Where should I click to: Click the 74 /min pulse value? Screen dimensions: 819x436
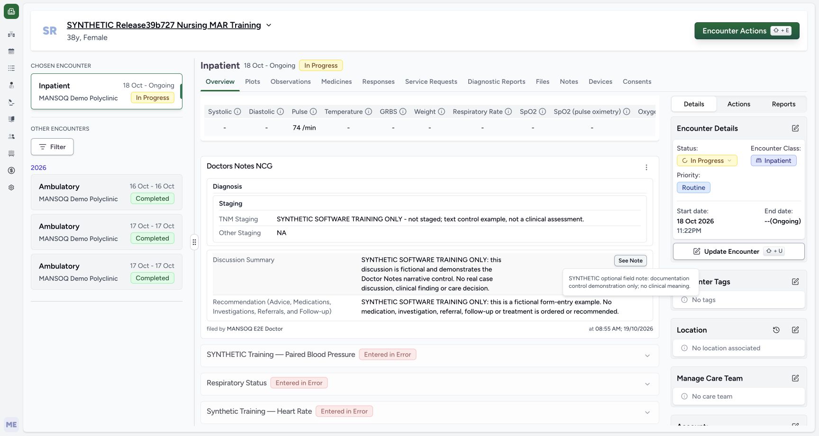(x=304, y=128)
